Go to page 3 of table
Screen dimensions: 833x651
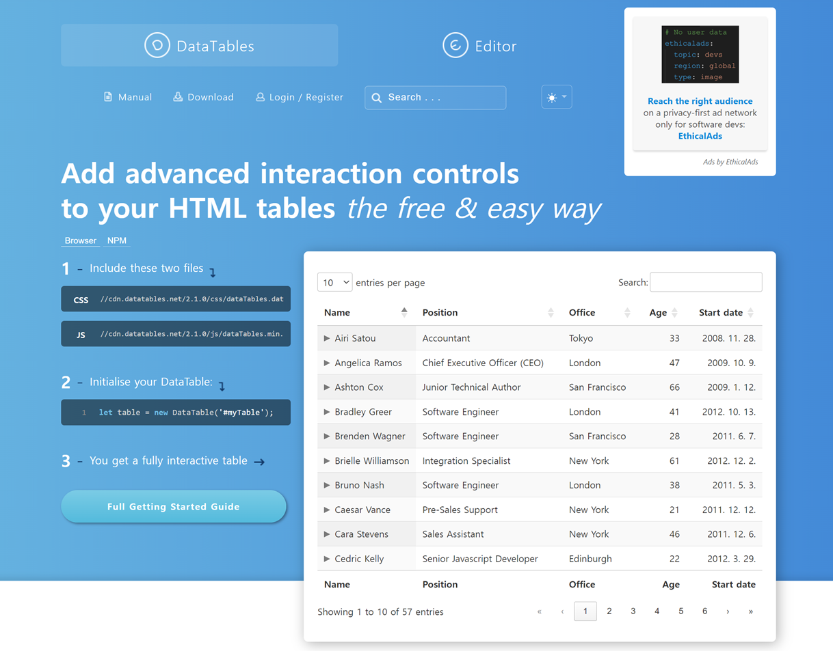point(633,611)
